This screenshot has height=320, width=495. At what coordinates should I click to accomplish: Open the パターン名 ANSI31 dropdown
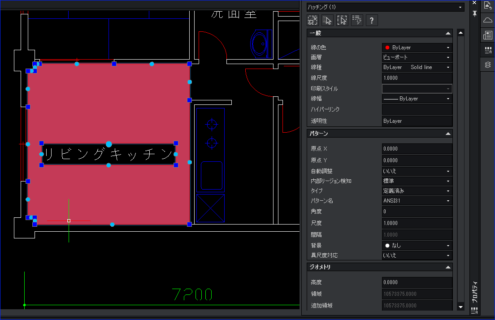pos(417,201)
